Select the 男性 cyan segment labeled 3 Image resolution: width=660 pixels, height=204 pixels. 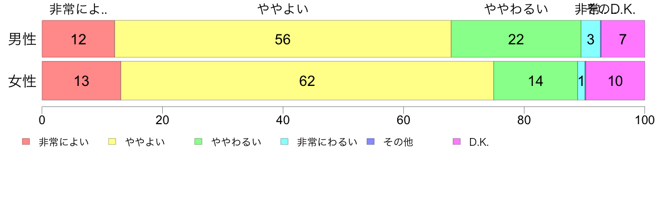(591, 39)
